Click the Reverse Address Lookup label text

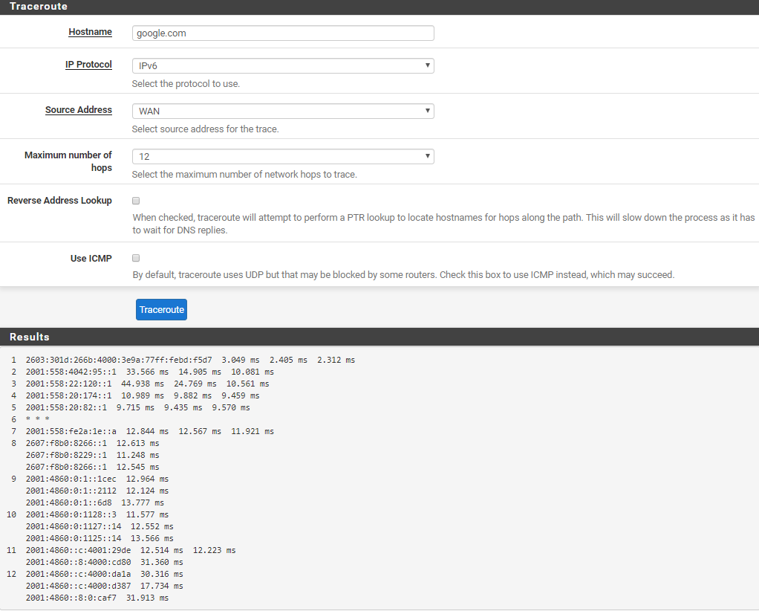59,201
